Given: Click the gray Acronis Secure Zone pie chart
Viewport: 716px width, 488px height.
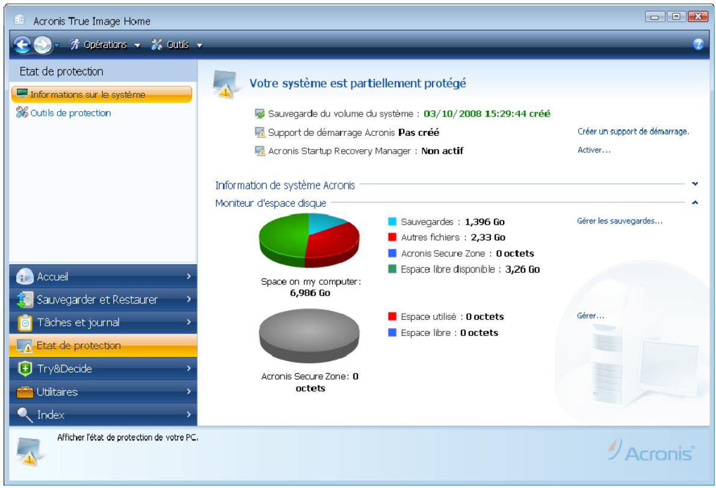Looking at the screenshot, I should click(x=309, y=336).
